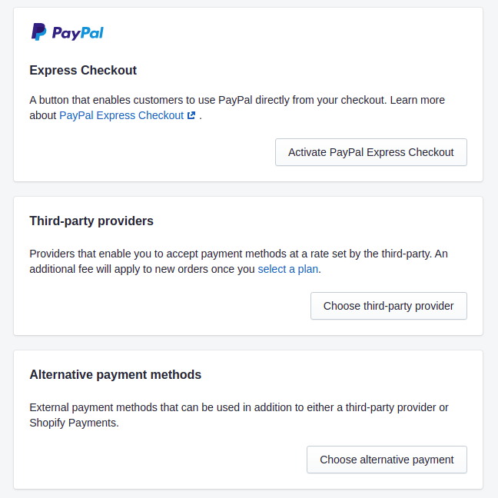
Task: Click the external payment methods description
Action: 239,415
